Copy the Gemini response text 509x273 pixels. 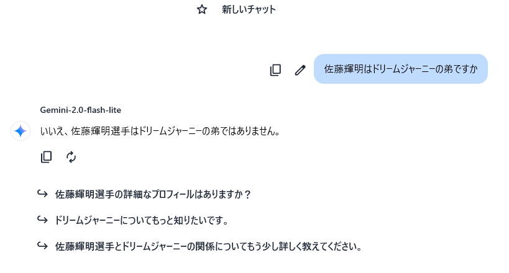(46, 157)
